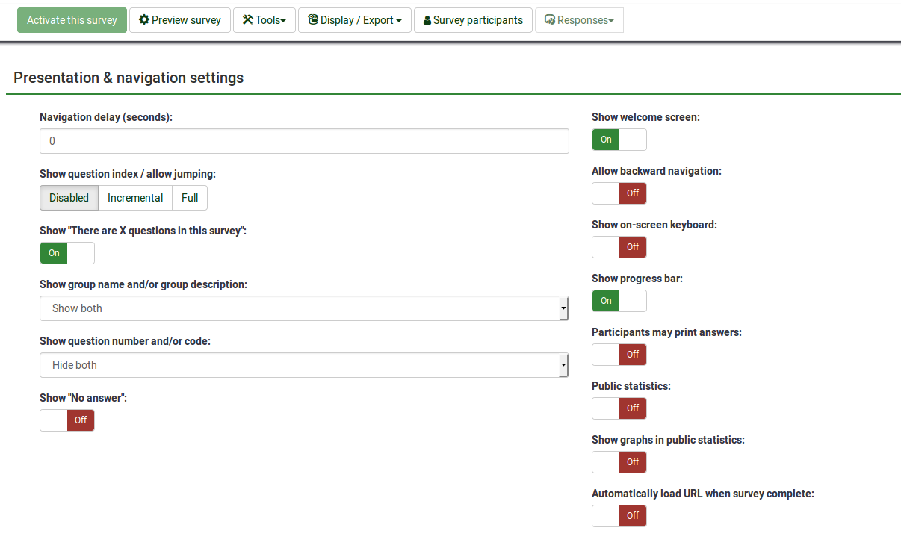901x557 pixels.
Task: Click the Responses icon
Action: pos(550,20)
